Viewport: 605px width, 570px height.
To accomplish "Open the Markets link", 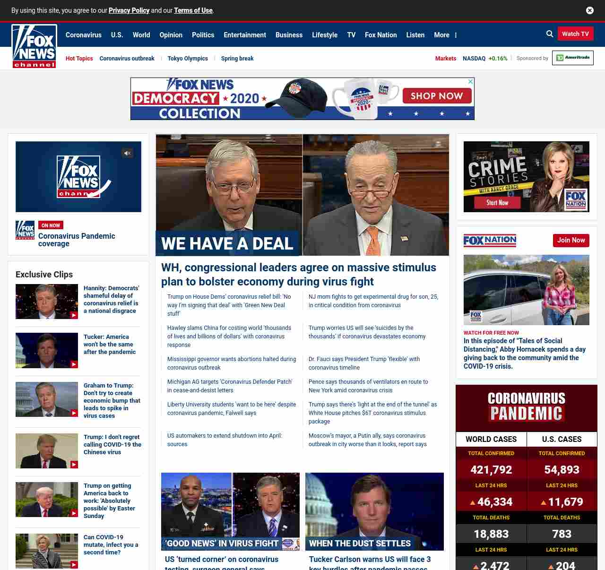I will [445, 59].
